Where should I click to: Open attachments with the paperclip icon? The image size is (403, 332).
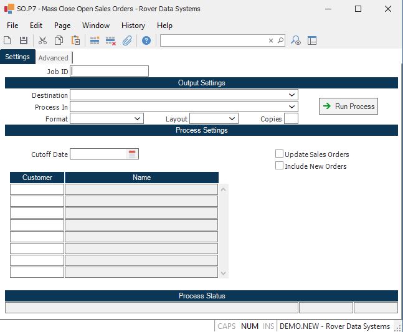click(127, 40)
